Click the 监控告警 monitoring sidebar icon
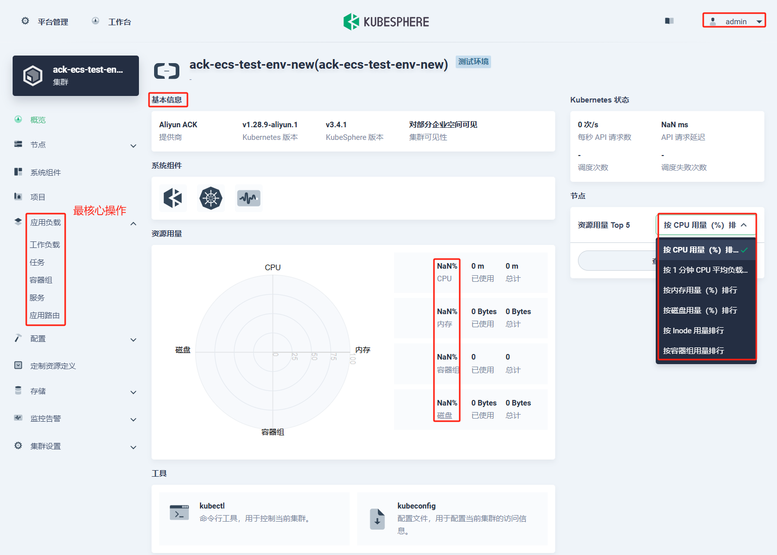777x555 pixels. 18,418
